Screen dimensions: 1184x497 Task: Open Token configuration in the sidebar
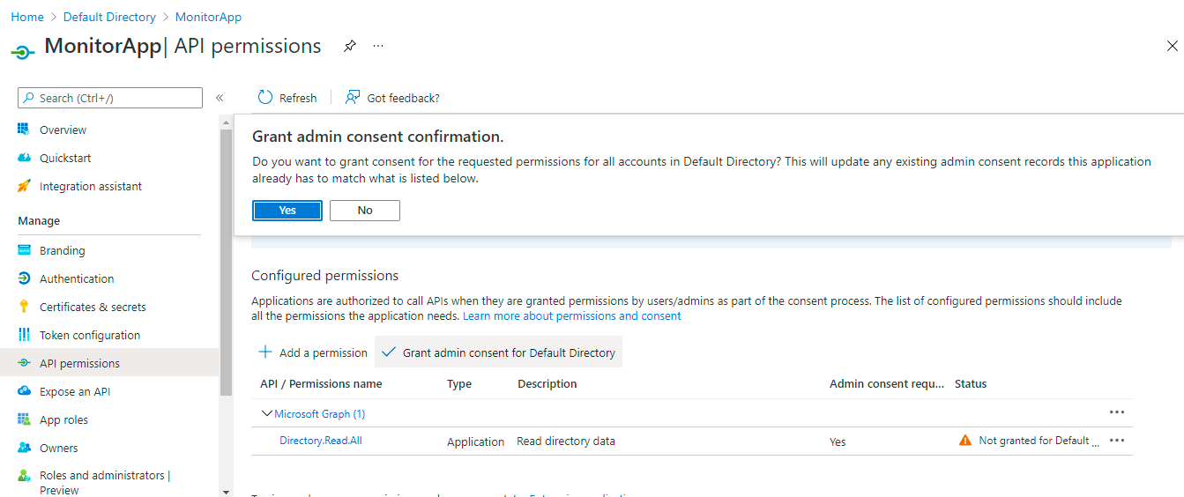click(x=90, y=335)
